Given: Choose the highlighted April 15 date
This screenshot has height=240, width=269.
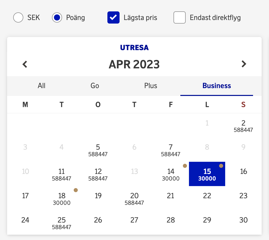Looking at the screenshot, I should point(207,174).
